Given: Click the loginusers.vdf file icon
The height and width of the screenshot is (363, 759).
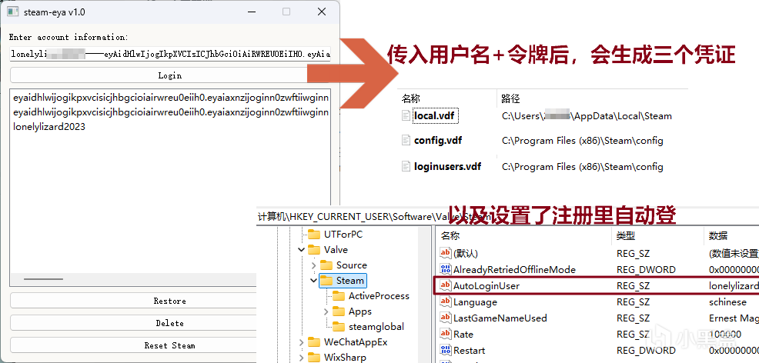Looking at the screenshot, I should tap(406, 167).
